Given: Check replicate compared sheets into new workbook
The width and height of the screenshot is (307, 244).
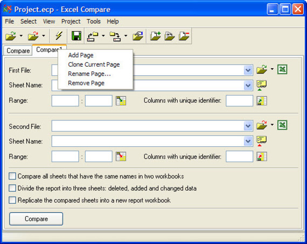Looking at the screenshot, I should [12, 200].
